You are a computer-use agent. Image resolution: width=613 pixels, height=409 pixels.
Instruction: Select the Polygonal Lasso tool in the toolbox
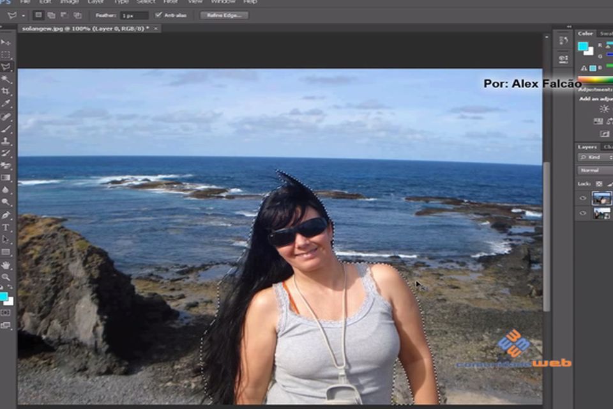6,66
